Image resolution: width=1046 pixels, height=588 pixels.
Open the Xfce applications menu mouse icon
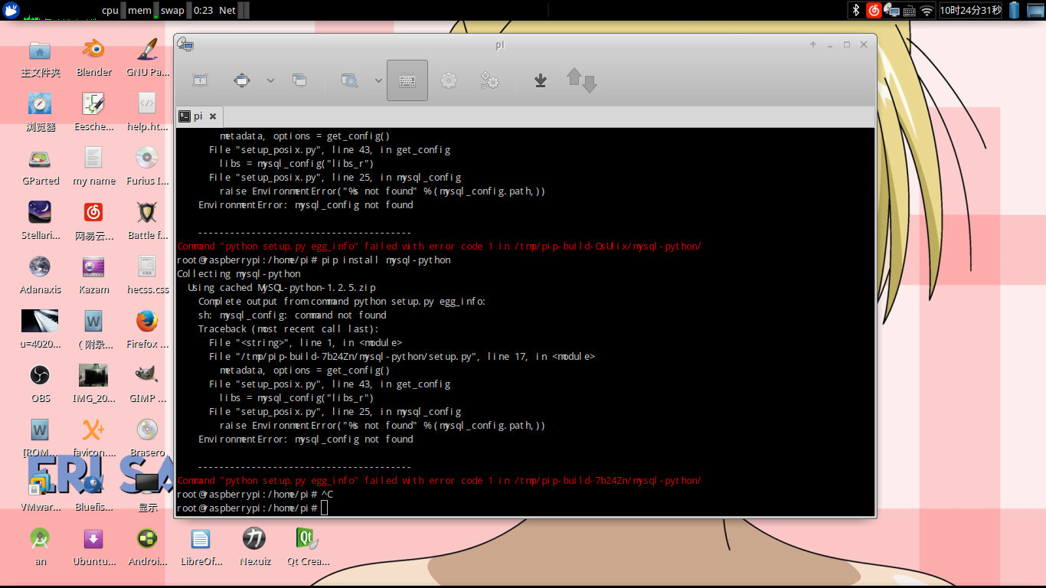[x=11, y=10]
